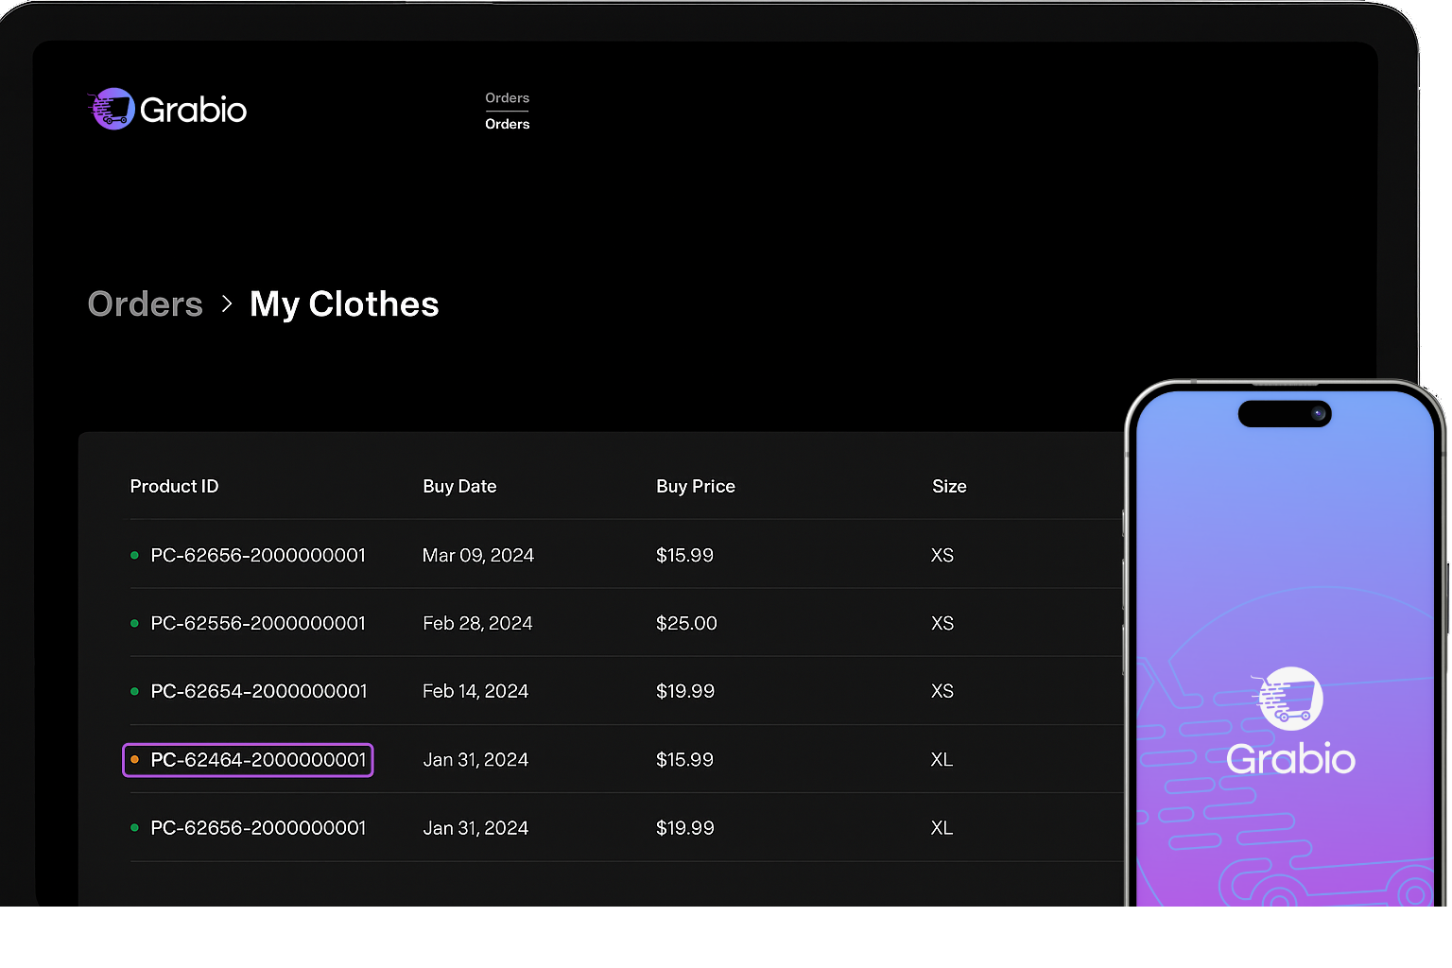Sort by the Product ID column header

tap(174, 486)
